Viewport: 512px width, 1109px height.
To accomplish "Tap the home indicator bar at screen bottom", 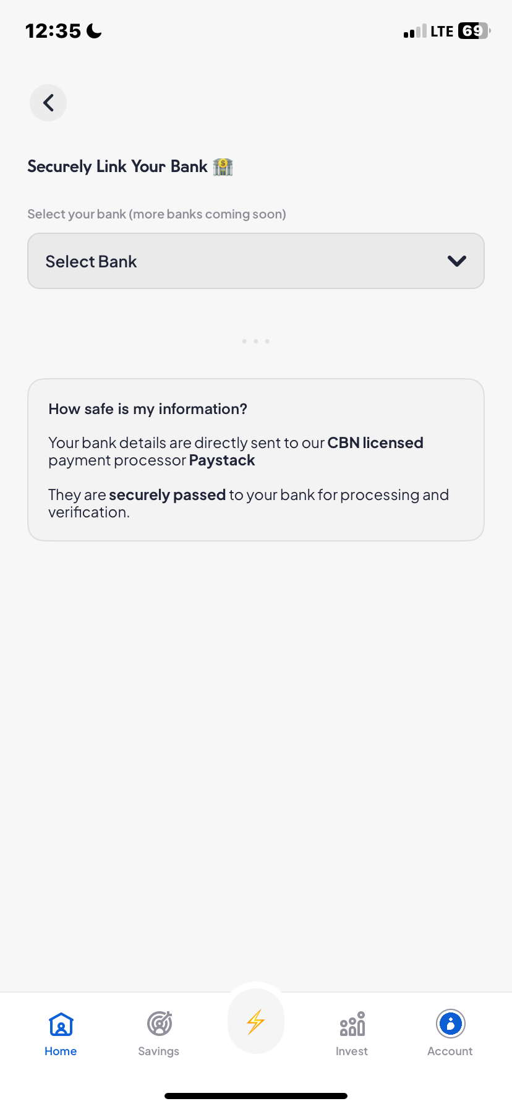I will (255, 1095).
